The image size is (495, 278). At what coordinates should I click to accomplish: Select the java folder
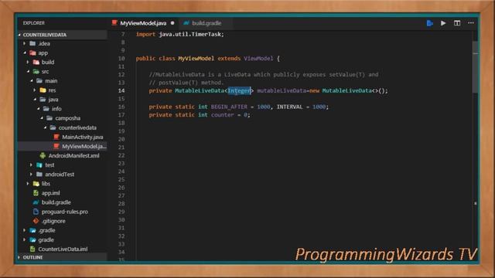point(53,100)
